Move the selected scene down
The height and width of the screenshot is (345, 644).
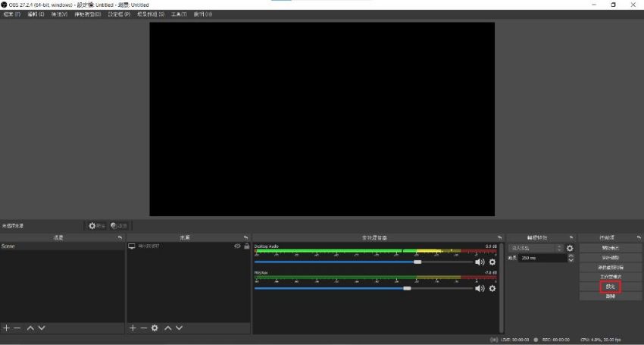[x=42, y=328]
